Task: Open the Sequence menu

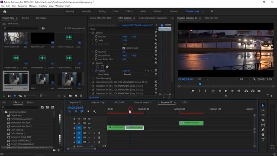Action: click(23, 6)
